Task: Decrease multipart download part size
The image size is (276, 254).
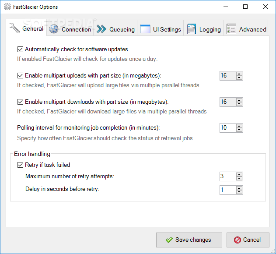Action: [239, 104]
